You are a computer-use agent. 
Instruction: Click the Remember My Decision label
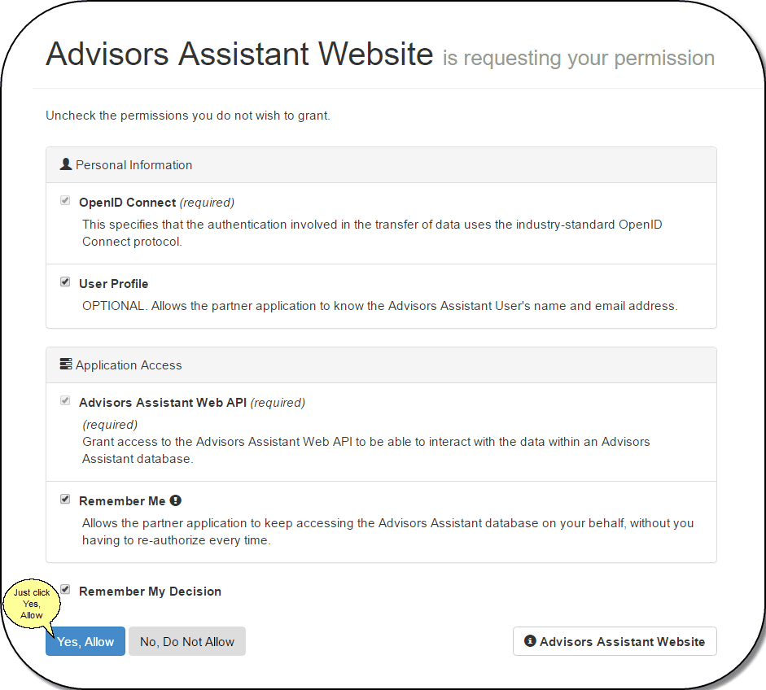coord(150,591)
